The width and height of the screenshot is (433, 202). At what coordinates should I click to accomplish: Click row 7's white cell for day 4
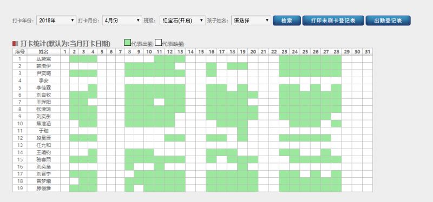click(93, 102)
